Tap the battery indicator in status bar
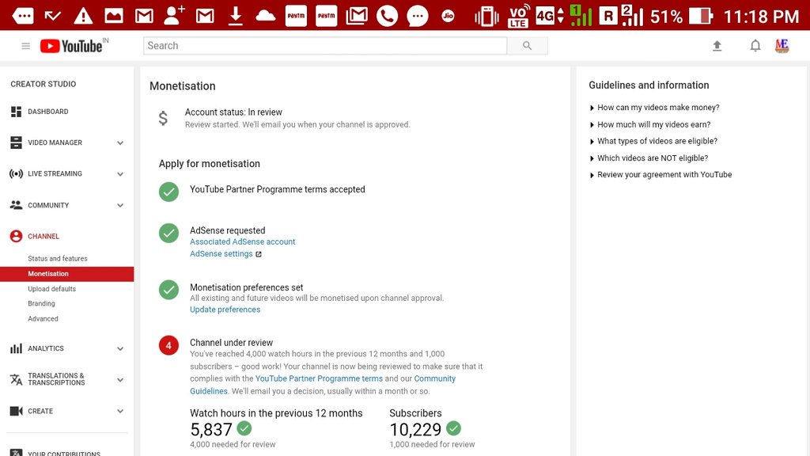 pos(701,16)
